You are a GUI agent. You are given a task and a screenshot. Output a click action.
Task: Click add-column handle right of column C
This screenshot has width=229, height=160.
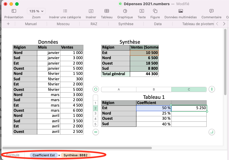click(212, 89)
